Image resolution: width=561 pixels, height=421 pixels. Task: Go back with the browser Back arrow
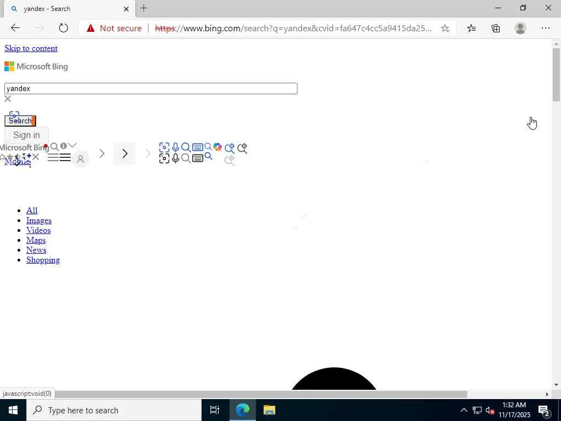point(15,28)
